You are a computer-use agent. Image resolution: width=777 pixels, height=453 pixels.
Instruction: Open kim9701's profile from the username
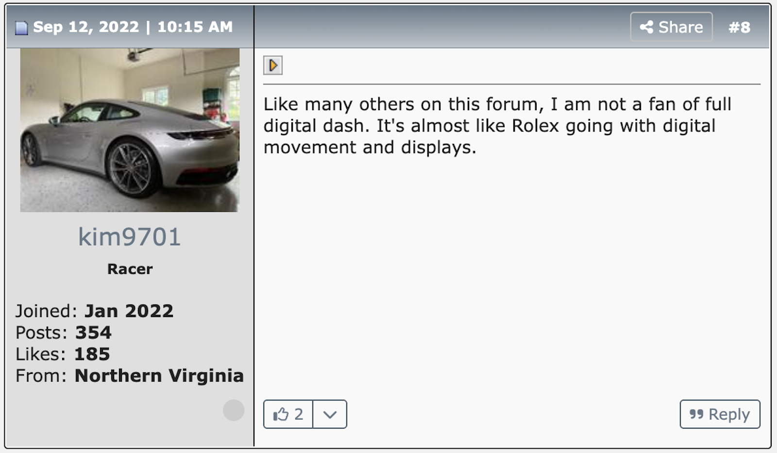[x=130, y=237]
